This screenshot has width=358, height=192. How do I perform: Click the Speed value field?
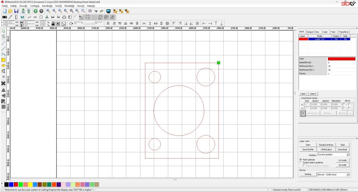tap(342, 62)
